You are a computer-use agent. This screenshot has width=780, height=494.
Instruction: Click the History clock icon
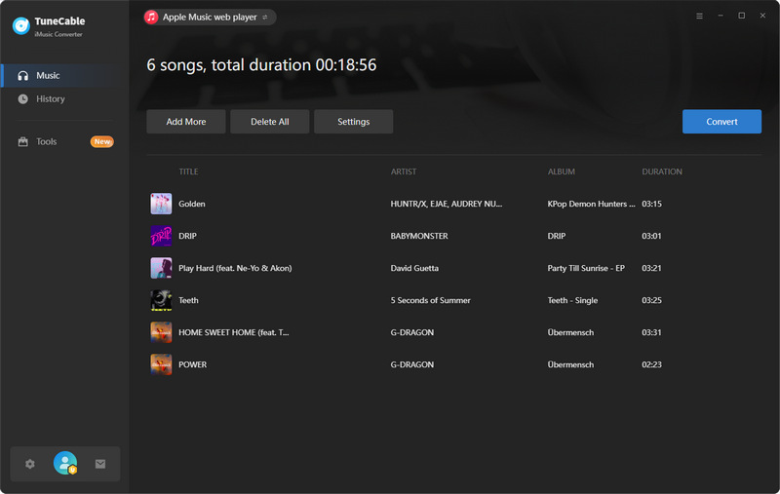(23, 99)
